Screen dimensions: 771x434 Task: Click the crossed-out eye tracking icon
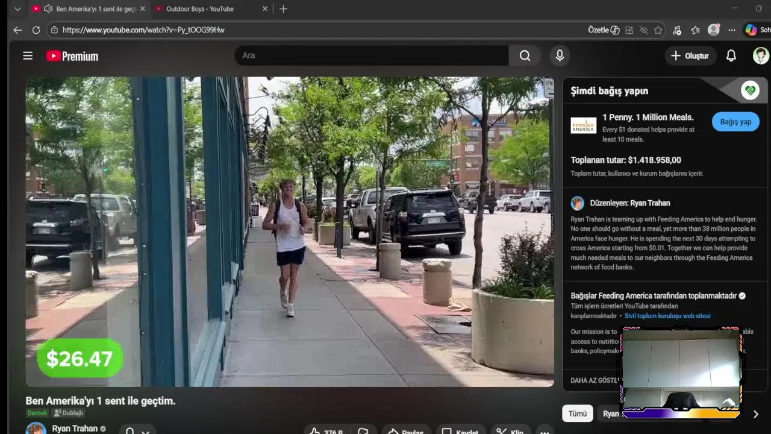coord(643,30)
